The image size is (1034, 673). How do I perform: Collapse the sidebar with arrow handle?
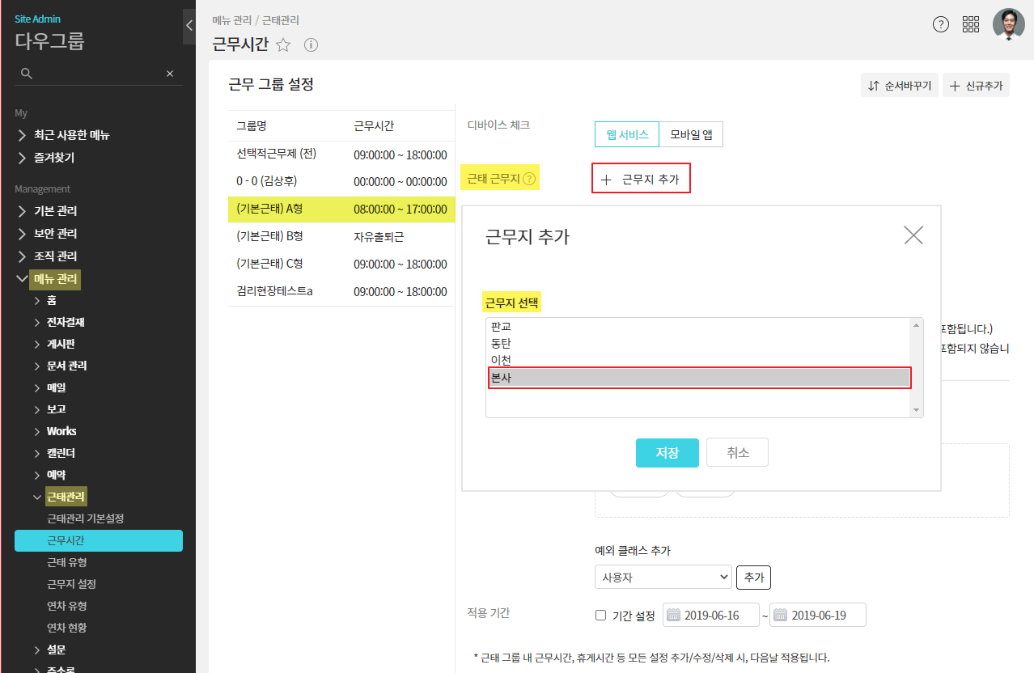point(189,25)
